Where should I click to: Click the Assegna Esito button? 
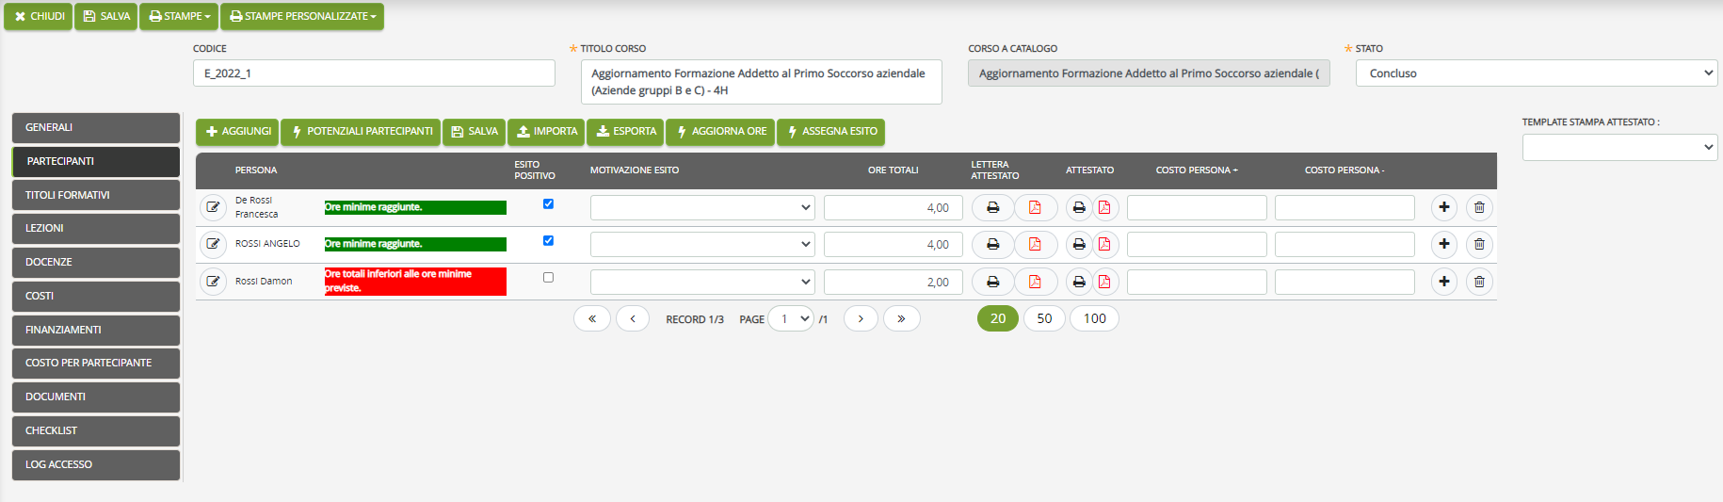point(830,132)
